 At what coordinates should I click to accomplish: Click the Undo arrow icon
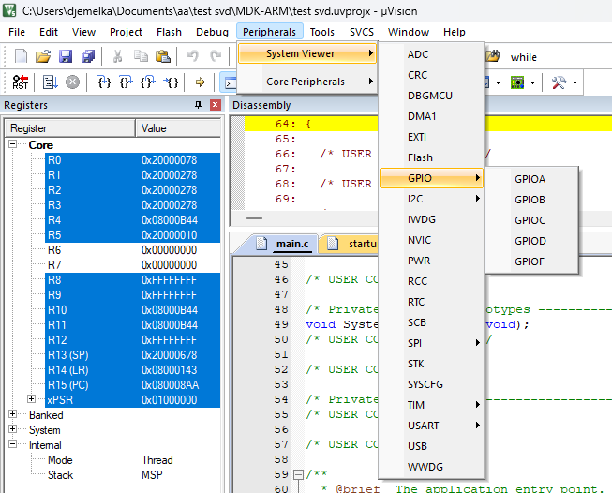coord(192,56)
